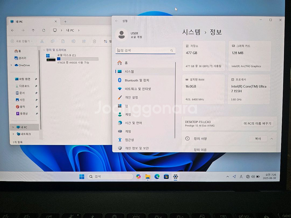Click the chevron after 내 PC breadcrumb
The image size is (291, 218).
click(x=79, y=31)
